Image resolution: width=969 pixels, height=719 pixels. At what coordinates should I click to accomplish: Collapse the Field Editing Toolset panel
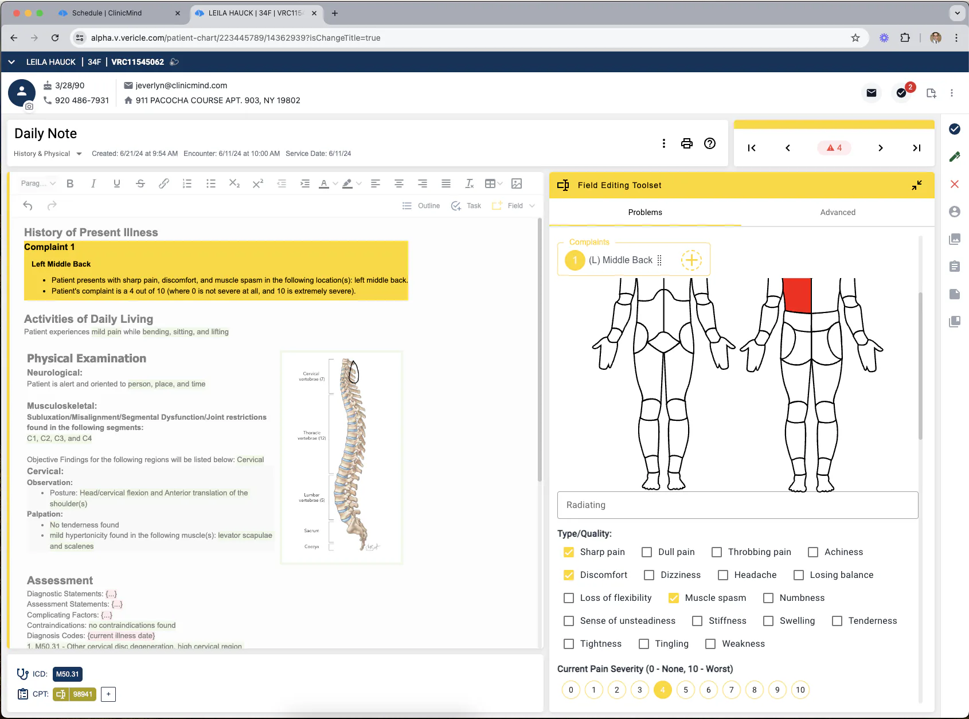pos(917,185)
